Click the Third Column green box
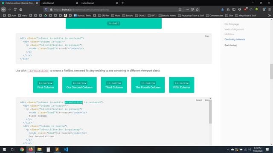The width and height of the screenshot is (273, 153). click(x=114, y=85)
